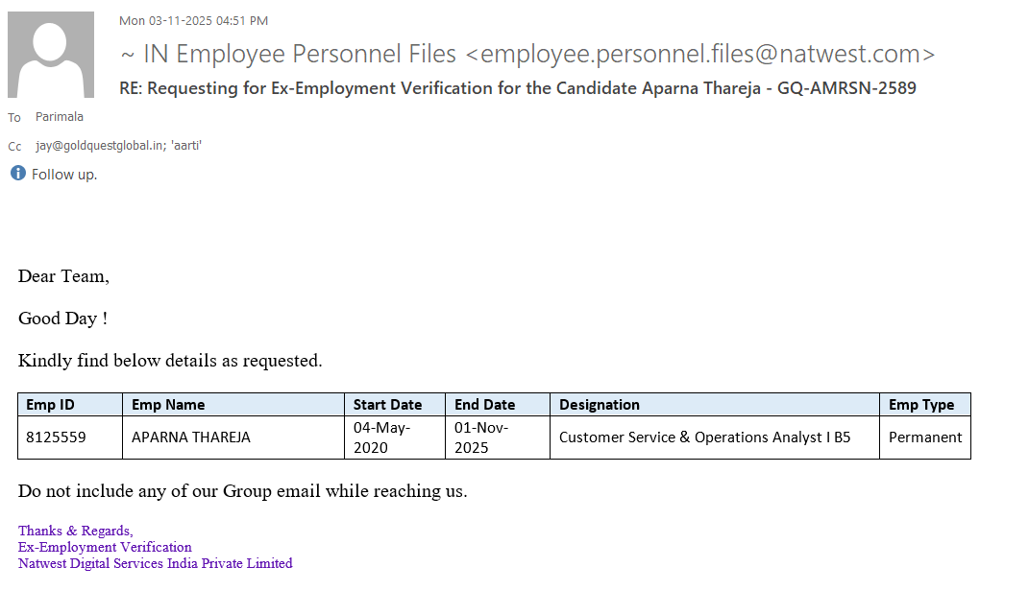Click Cc recipient 'aarti'
Viewport: 1029px width, 591px height.
click(x=186, y=146)
